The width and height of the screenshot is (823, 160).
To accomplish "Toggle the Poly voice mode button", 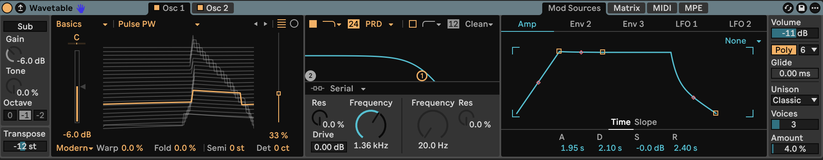I will tap(784, 50).
